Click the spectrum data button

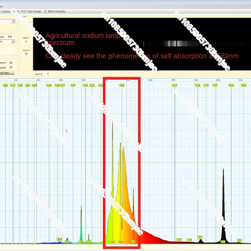tap(7, 73)
